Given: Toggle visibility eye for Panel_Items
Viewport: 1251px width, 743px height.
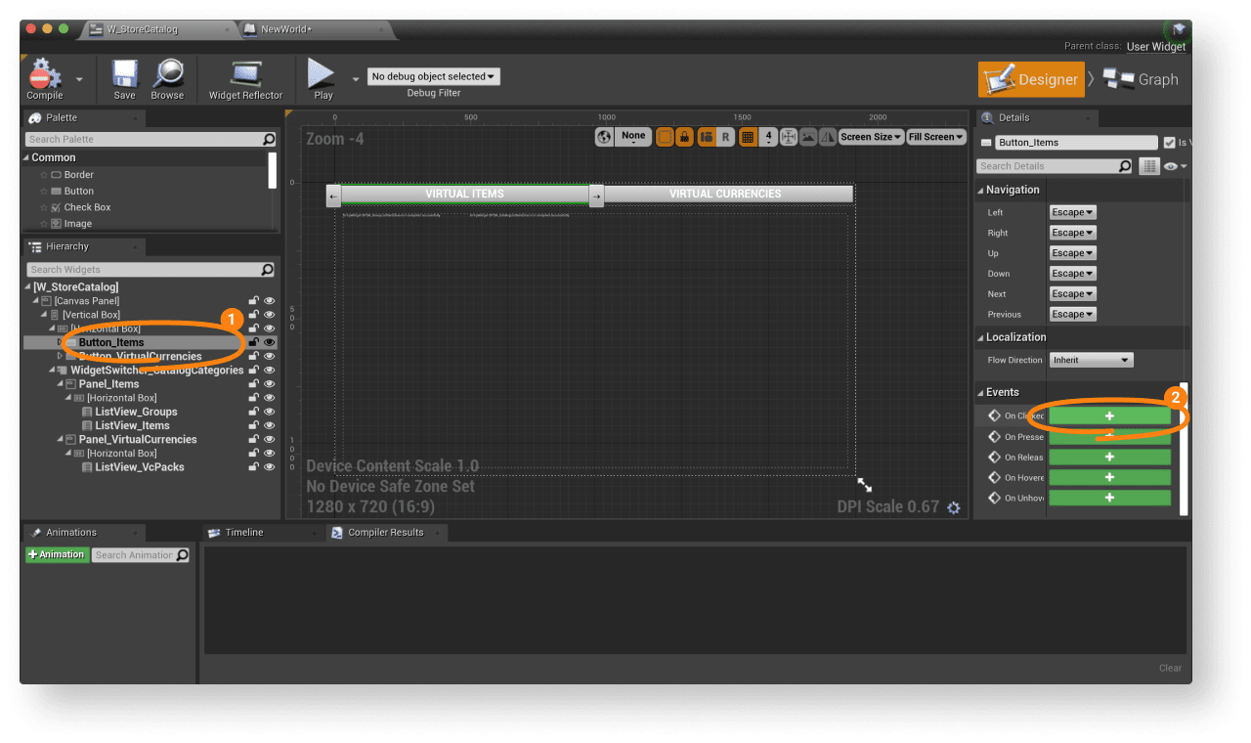Looking at the screenshot, I should click(269, 384).
